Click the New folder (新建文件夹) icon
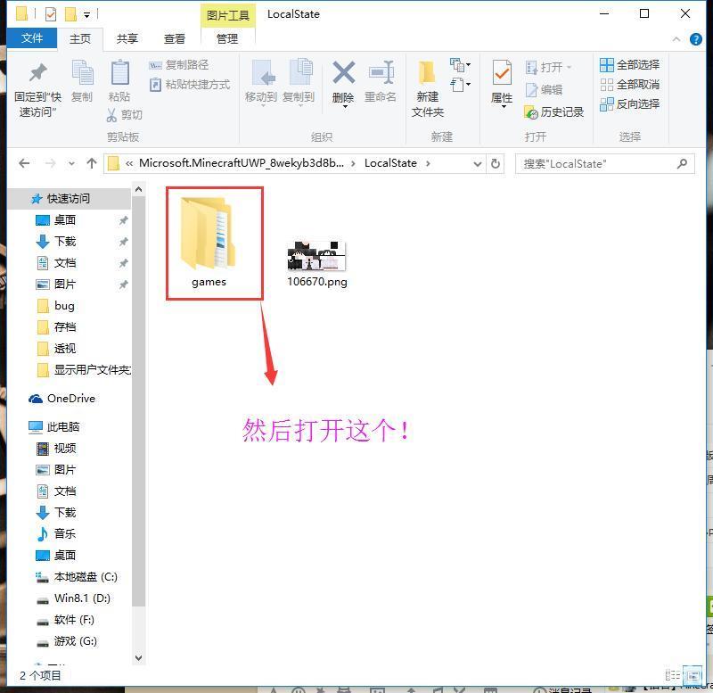 tap(428, 73)
